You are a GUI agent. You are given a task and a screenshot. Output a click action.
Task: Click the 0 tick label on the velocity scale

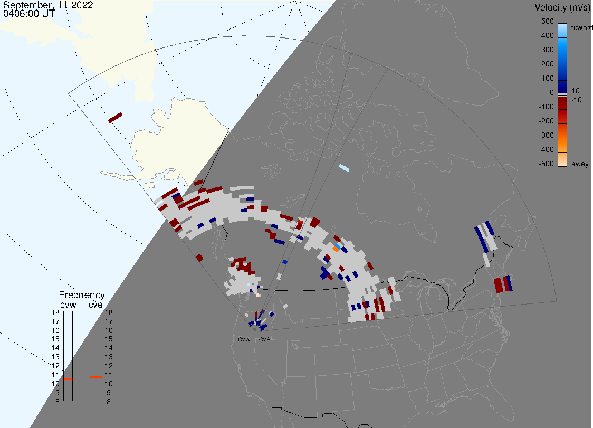(552, 93)
